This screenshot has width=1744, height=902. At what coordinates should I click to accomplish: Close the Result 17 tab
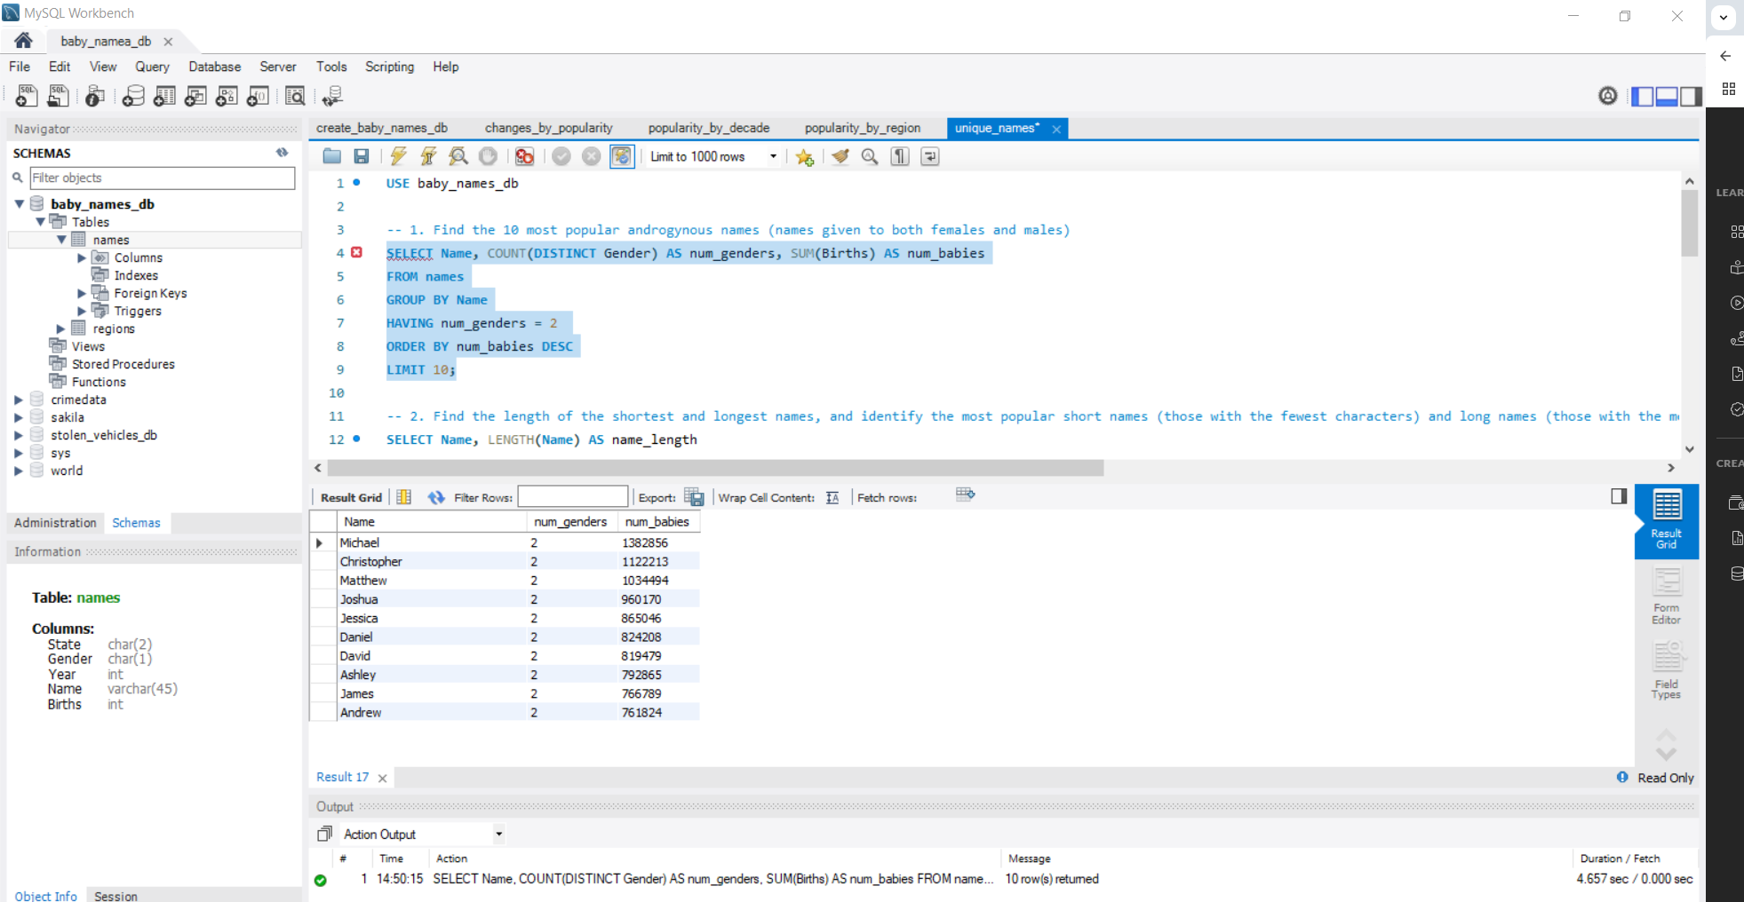tap(382, 778)
